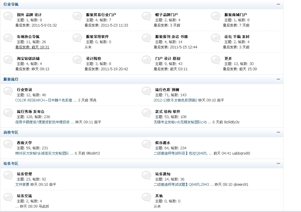Click the bubble icon beside 服装贸易行业门户

[77, 16]
